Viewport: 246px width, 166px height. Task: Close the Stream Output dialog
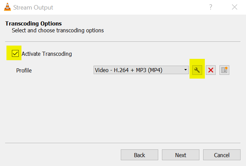[234, 7]
